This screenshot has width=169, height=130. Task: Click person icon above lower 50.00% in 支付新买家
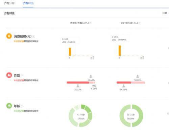[124, 86]
